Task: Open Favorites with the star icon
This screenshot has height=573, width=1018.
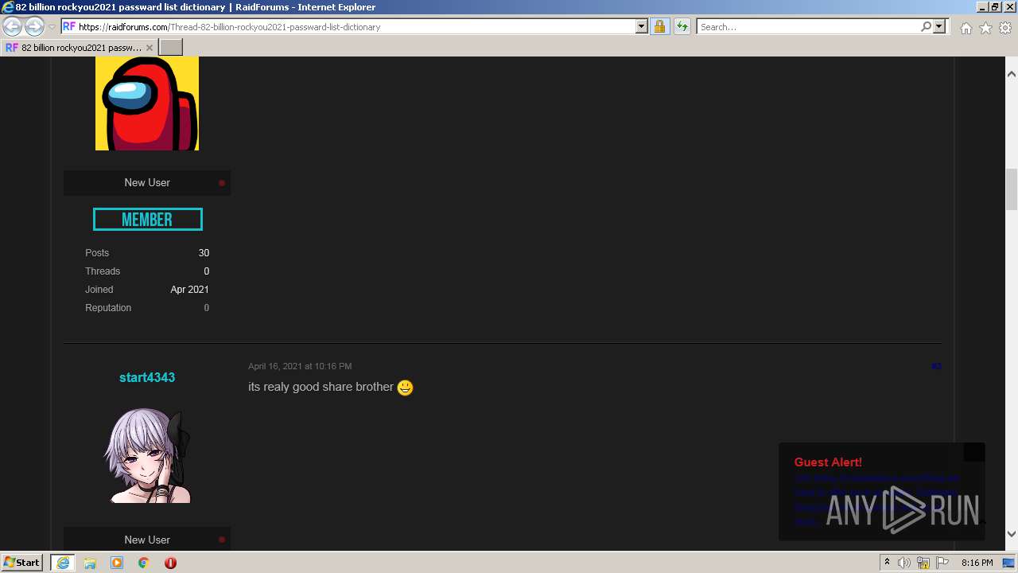Action: click(985, 28)
